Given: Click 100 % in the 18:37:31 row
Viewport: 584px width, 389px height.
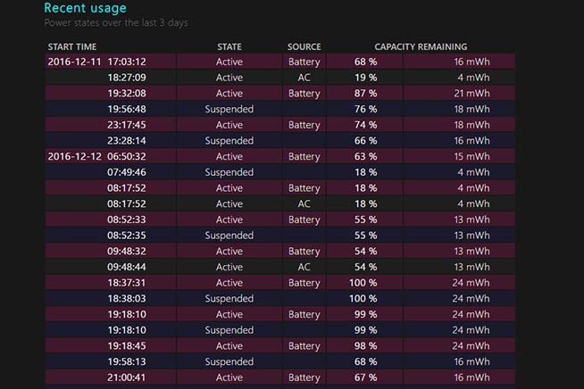Looking at the screenshot, I should pos(363,283).
